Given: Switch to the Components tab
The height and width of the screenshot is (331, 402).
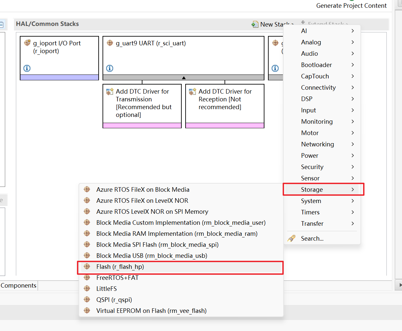Looking at the screenshot, I should click(18, 285).
